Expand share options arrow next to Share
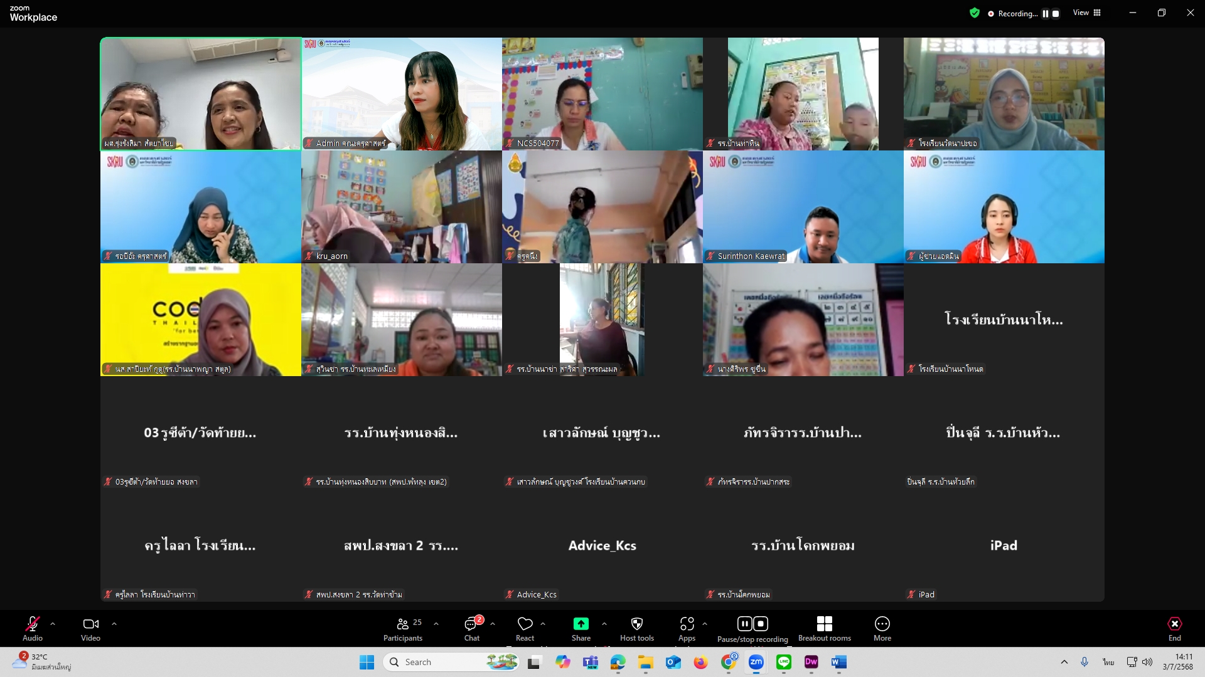 click(x=604, y=624)
